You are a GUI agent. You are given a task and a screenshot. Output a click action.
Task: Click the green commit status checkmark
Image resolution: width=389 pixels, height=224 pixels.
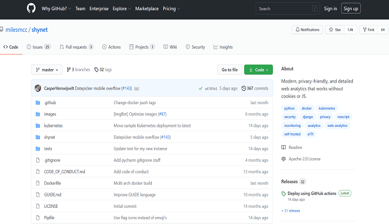[x=200, y=89]
